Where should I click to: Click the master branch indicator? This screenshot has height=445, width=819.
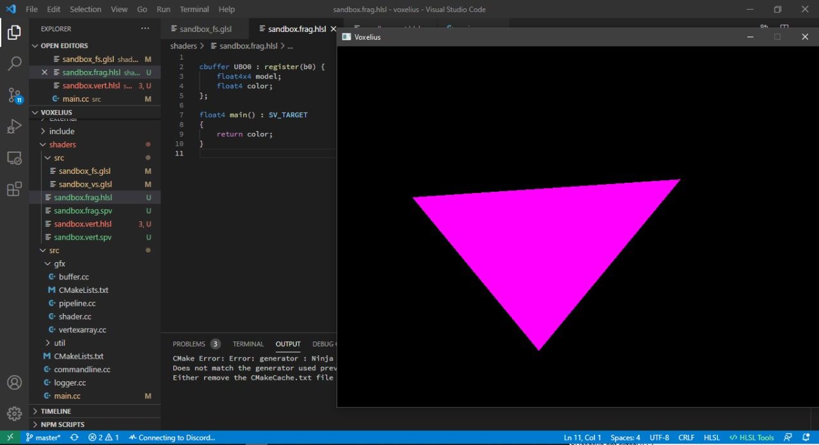(x=43, y=437)
